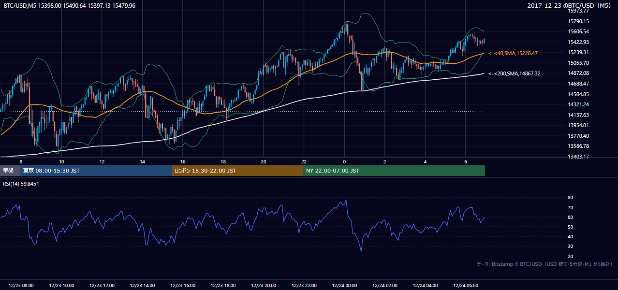Click the hour 0 tick on the chart axis
This screenshot has width=618, height=290.
[344, 161]
